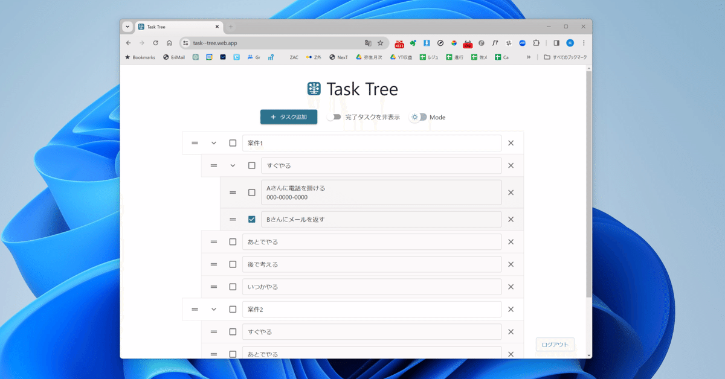Viewport: 725px width, 379px height.
Task: Click the ログアウト button
Action: coord(554,344)
